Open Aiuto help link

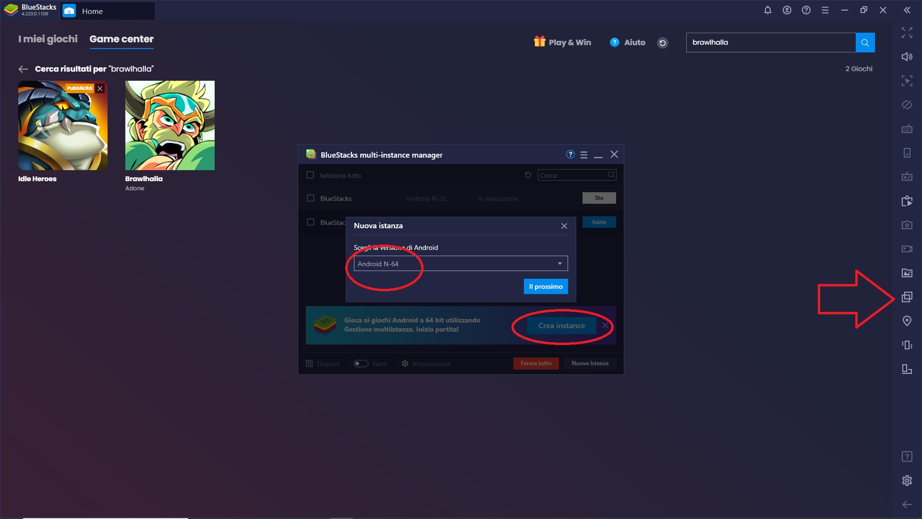click(x=628, y=42)
